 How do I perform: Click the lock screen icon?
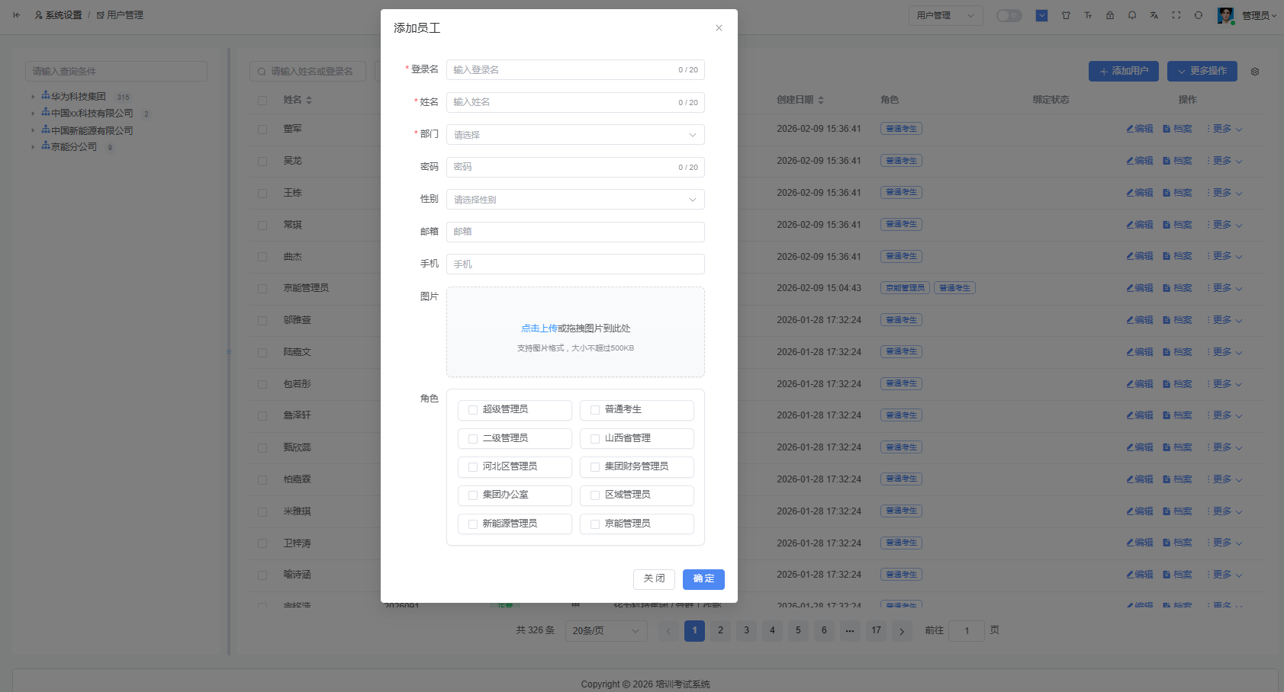[x=1110, y=15]
